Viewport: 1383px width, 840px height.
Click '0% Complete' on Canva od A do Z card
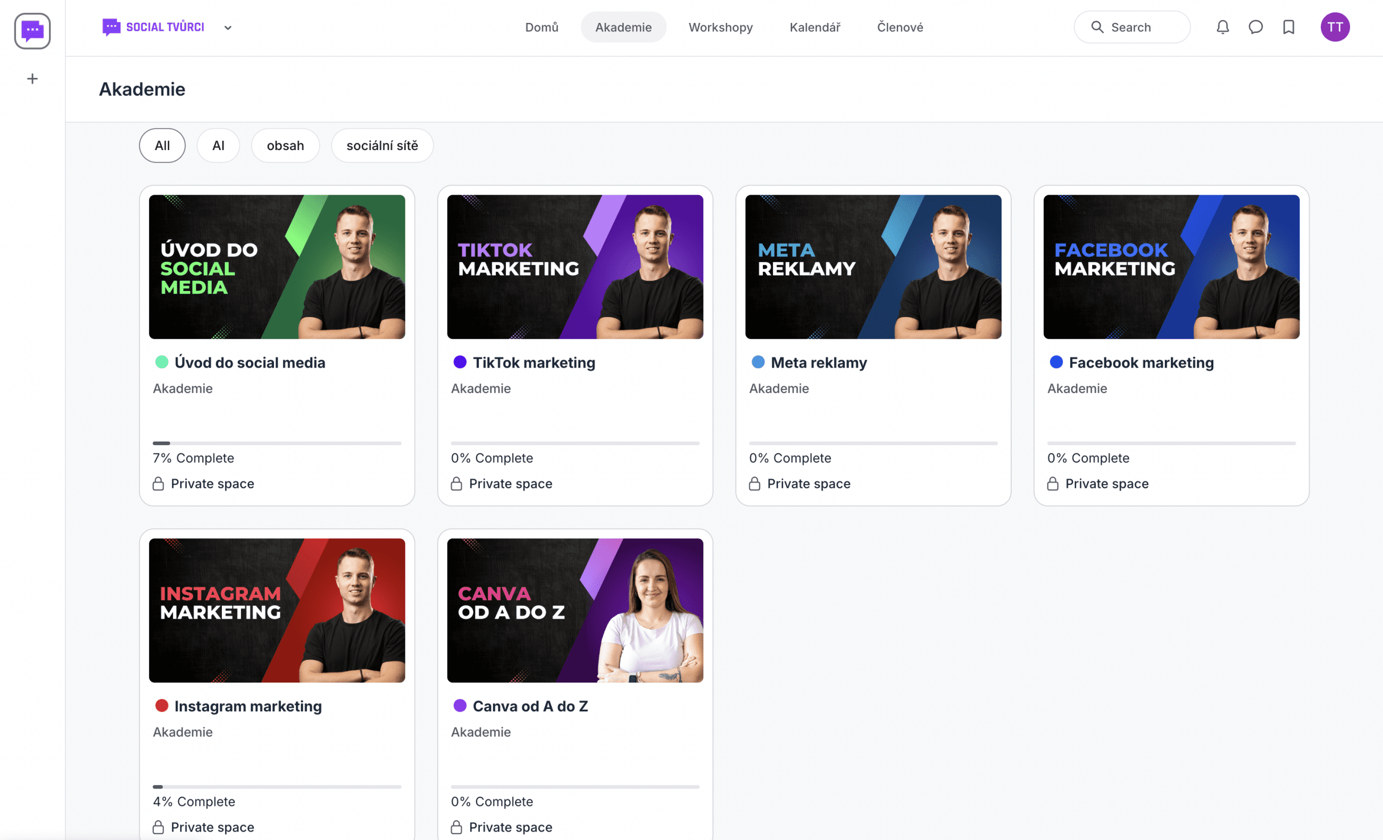click(491, 802)
